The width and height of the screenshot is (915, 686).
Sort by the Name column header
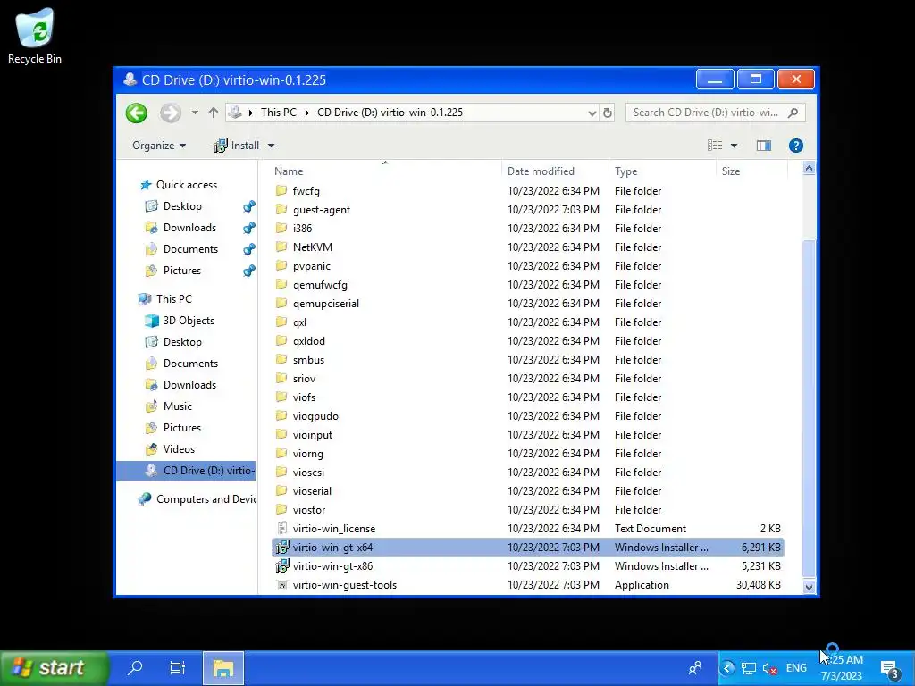coord(385,171)
